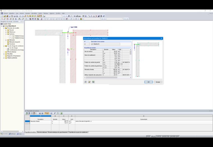
Task: Click the navigator horizontal scrollbar
Action: click(10, 131)
